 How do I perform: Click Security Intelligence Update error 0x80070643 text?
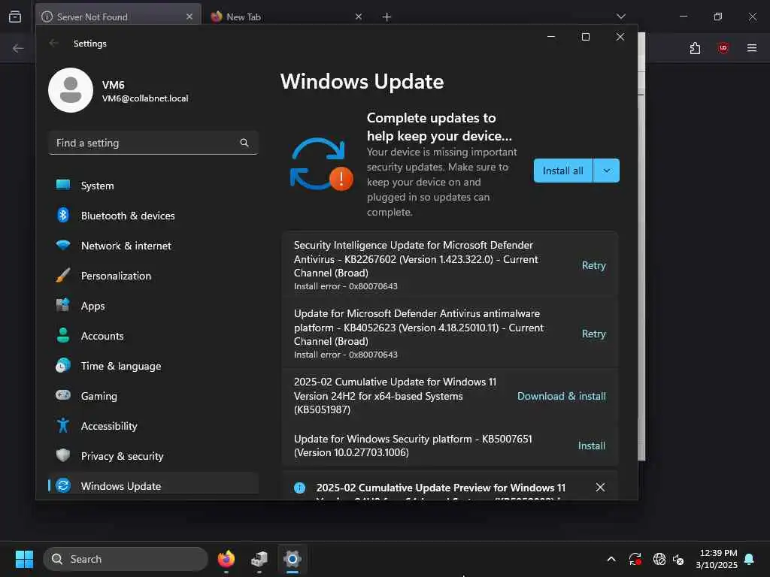click(x=346, y=286)
